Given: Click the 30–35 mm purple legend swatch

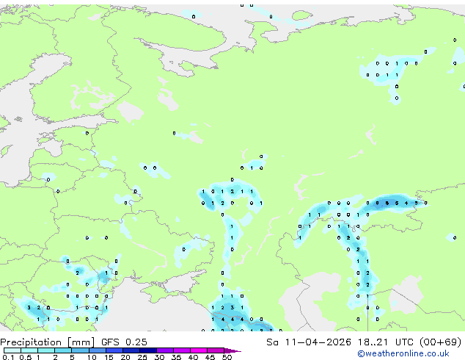Looking at the screenshot, I should coord(165,350).
